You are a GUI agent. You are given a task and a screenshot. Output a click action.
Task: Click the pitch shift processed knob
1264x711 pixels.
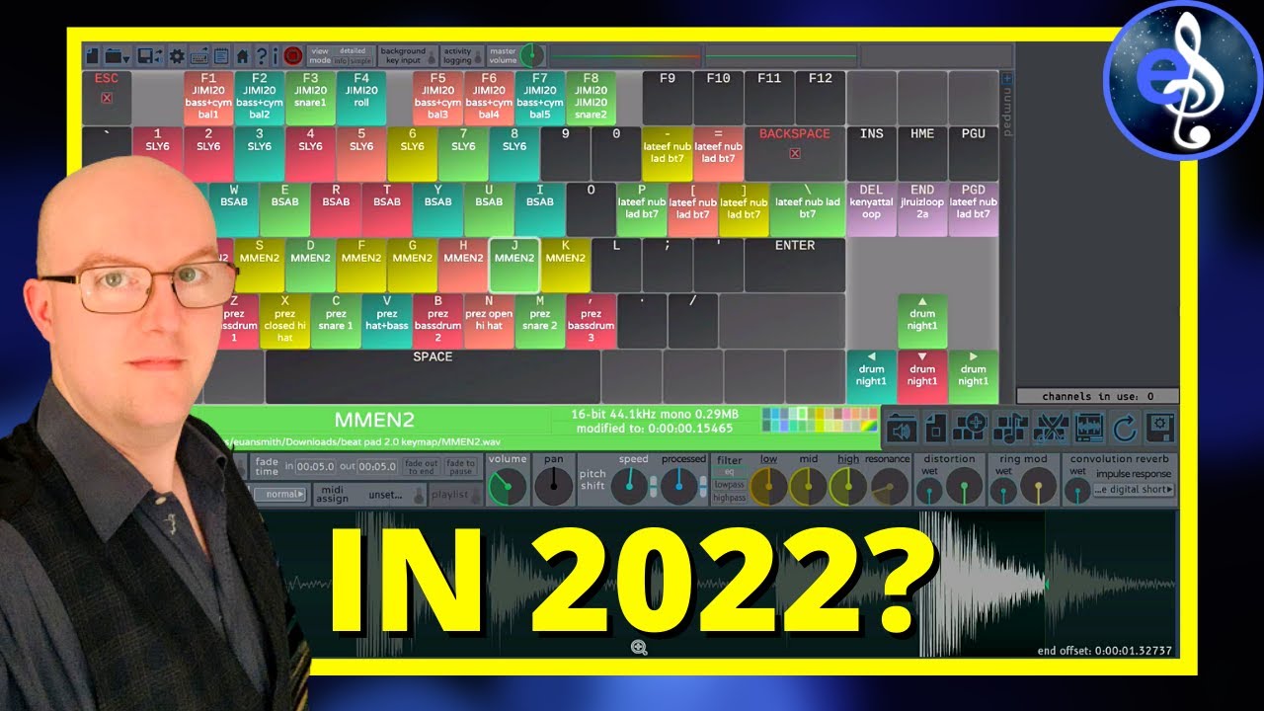(677, 485)
